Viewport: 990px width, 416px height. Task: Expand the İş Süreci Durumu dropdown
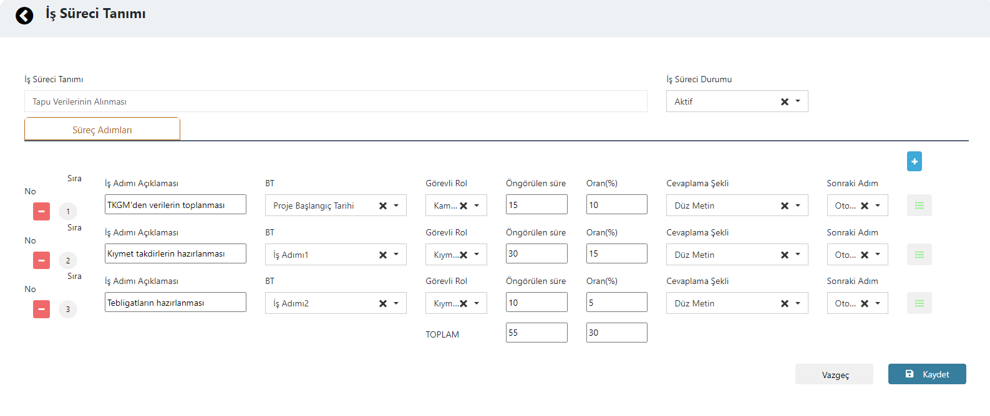[798, 102]
